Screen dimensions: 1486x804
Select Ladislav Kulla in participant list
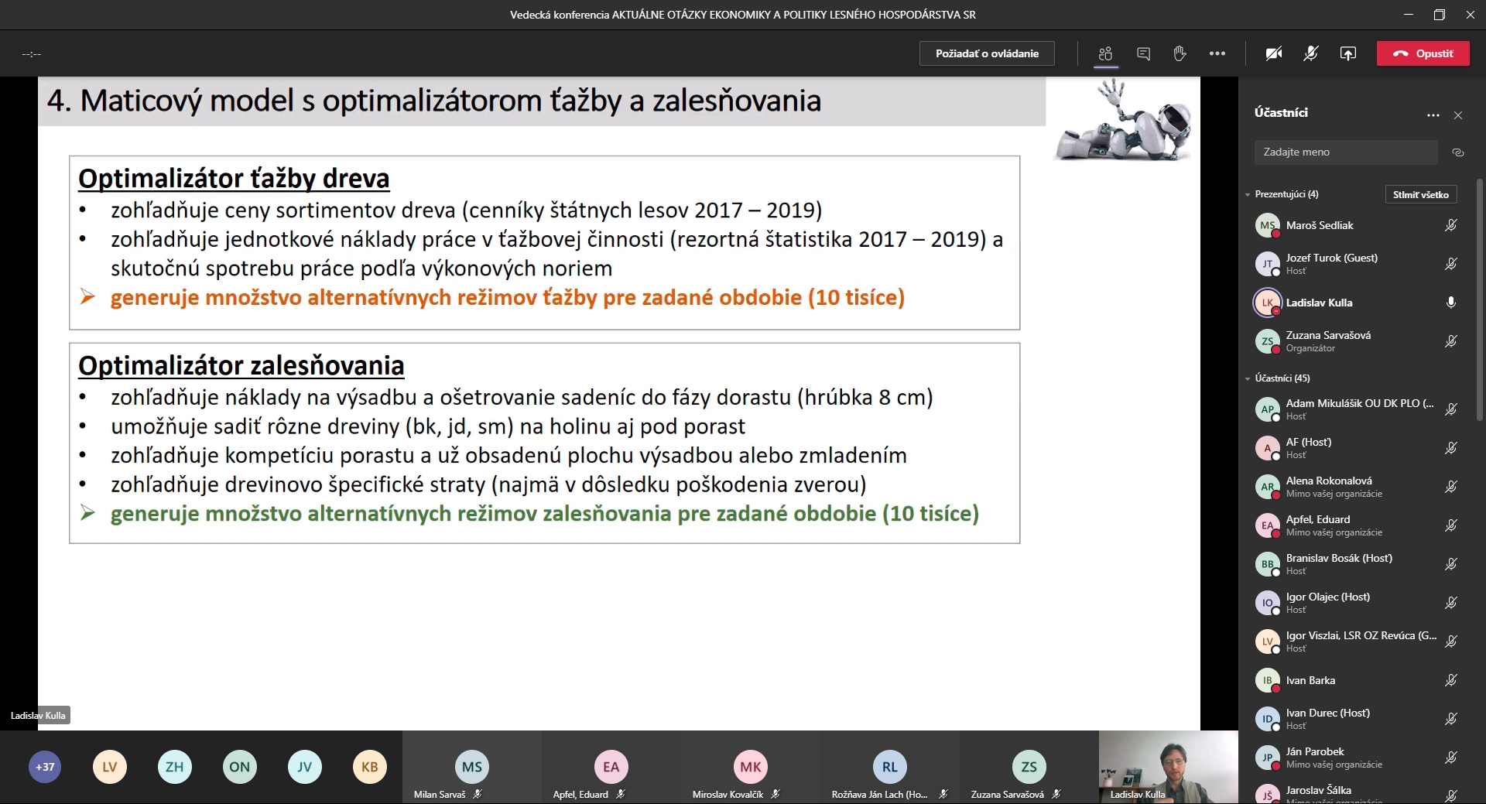(x=1319, y=303)
